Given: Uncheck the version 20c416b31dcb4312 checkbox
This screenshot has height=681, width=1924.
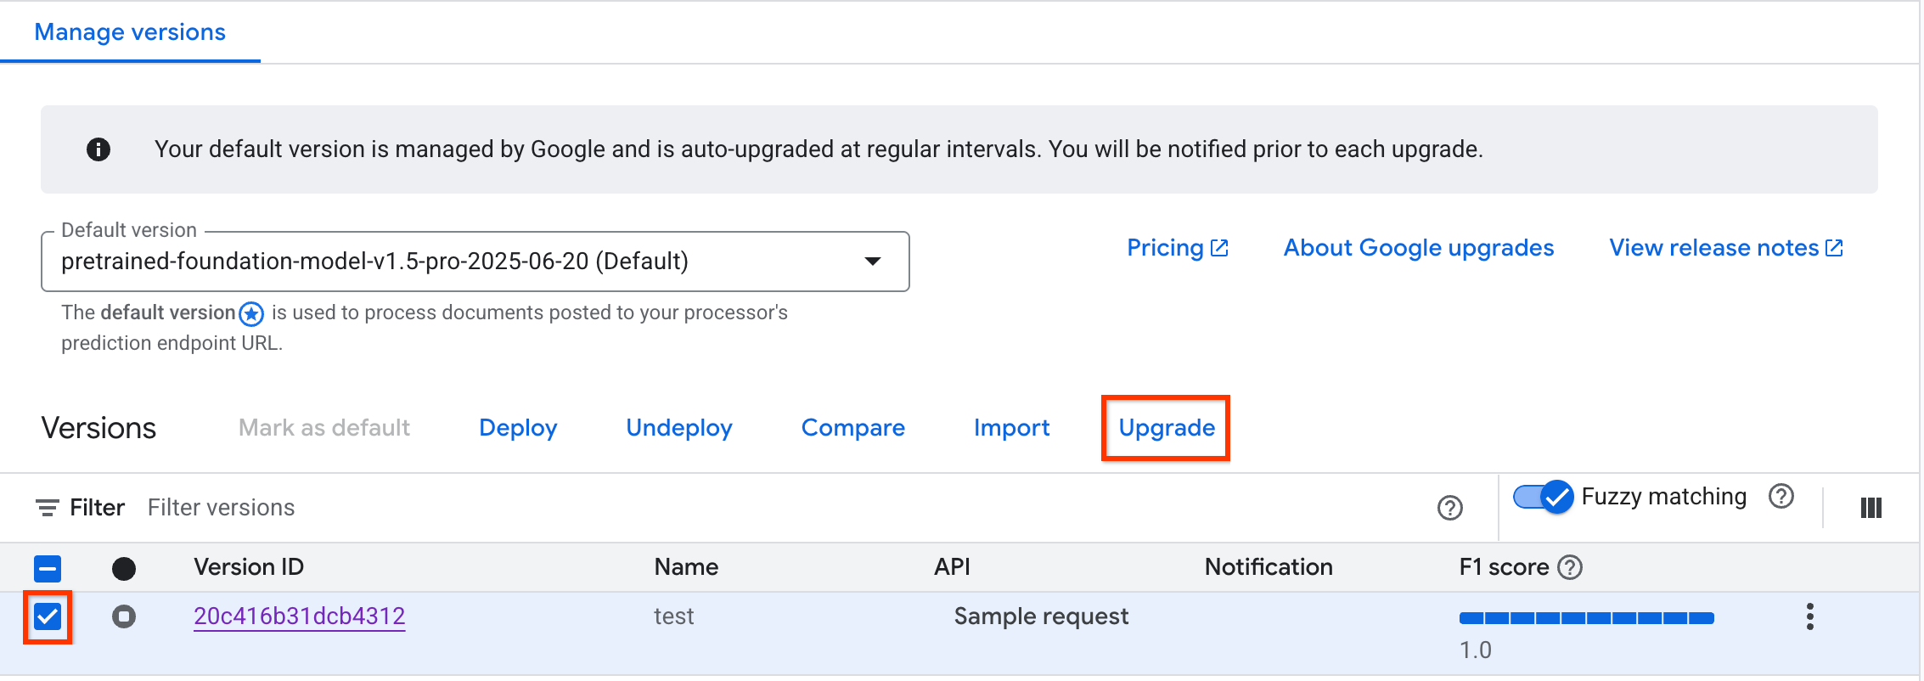Looking at the screenshot, I should tap(48, 616).
